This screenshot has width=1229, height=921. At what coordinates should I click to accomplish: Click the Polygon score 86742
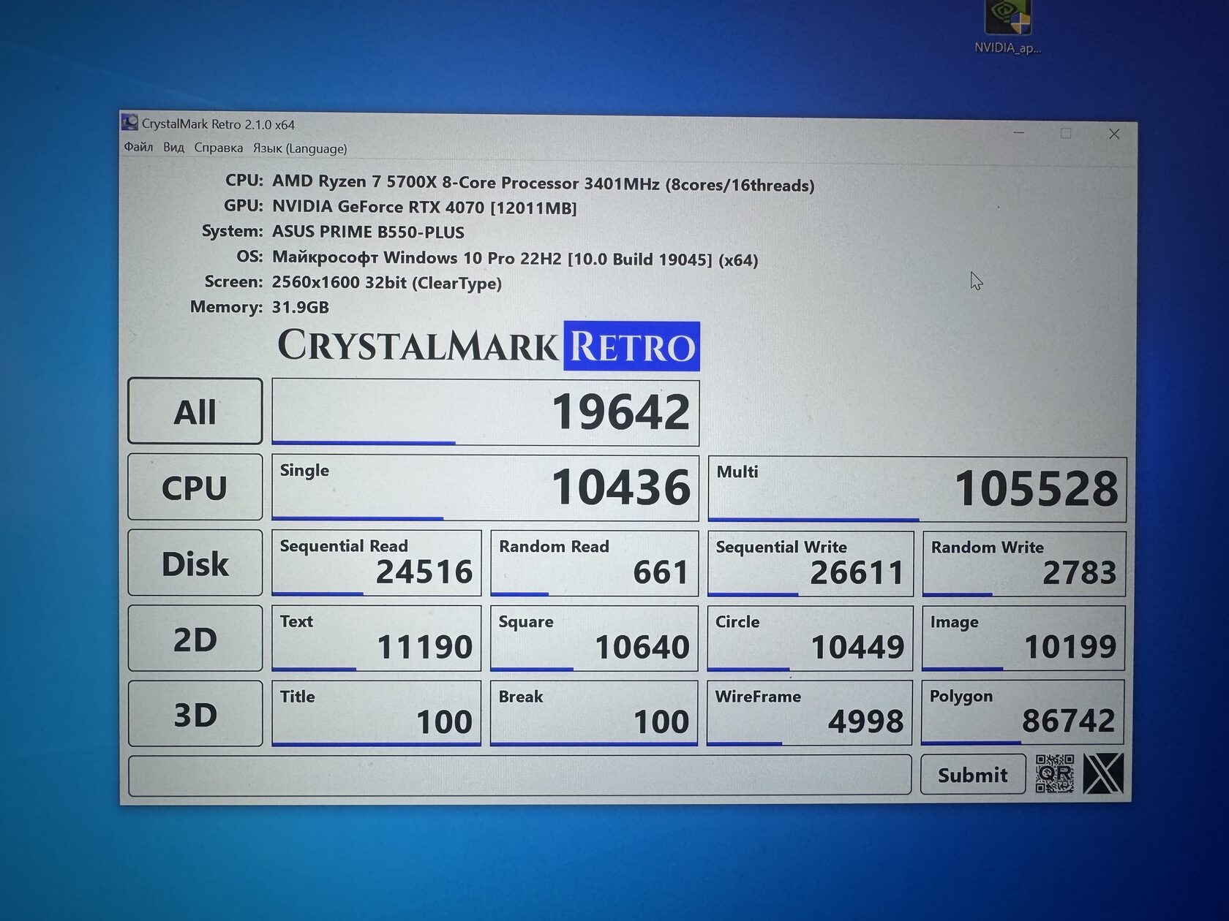(1023, 713)
